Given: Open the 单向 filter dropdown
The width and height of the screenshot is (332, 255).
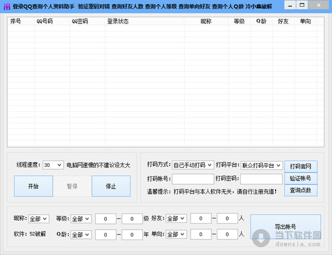Looking at the screenshot, I should (x=177, y=235).
